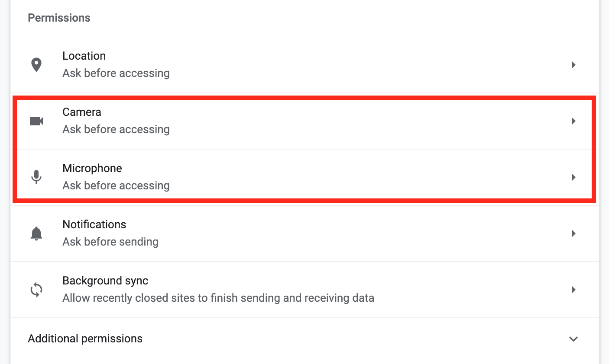The height and width of the screenshot is (364, 609).
Task: Click the Microphone icon
Action: tap(36, 177)
